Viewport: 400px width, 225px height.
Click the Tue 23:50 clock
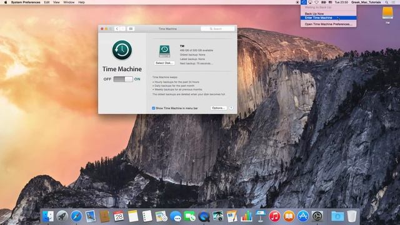[x=341, y=2]
